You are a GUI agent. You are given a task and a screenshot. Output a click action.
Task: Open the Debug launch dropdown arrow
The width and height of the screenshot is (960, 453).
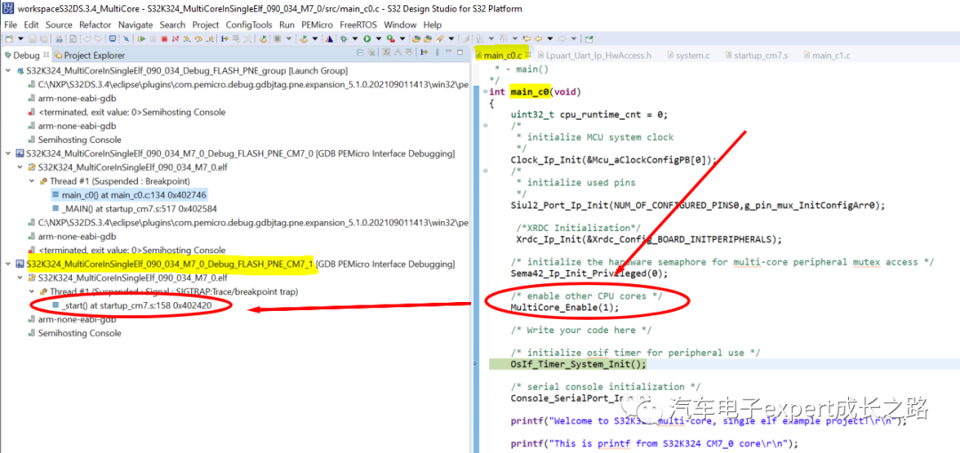click(355, 38)
